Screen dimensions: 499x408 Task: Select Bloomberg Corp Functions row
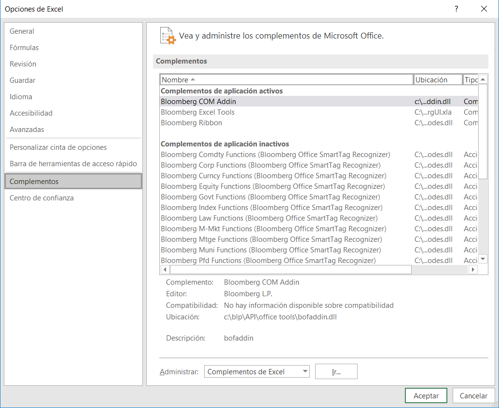click(x=319, y=165)
